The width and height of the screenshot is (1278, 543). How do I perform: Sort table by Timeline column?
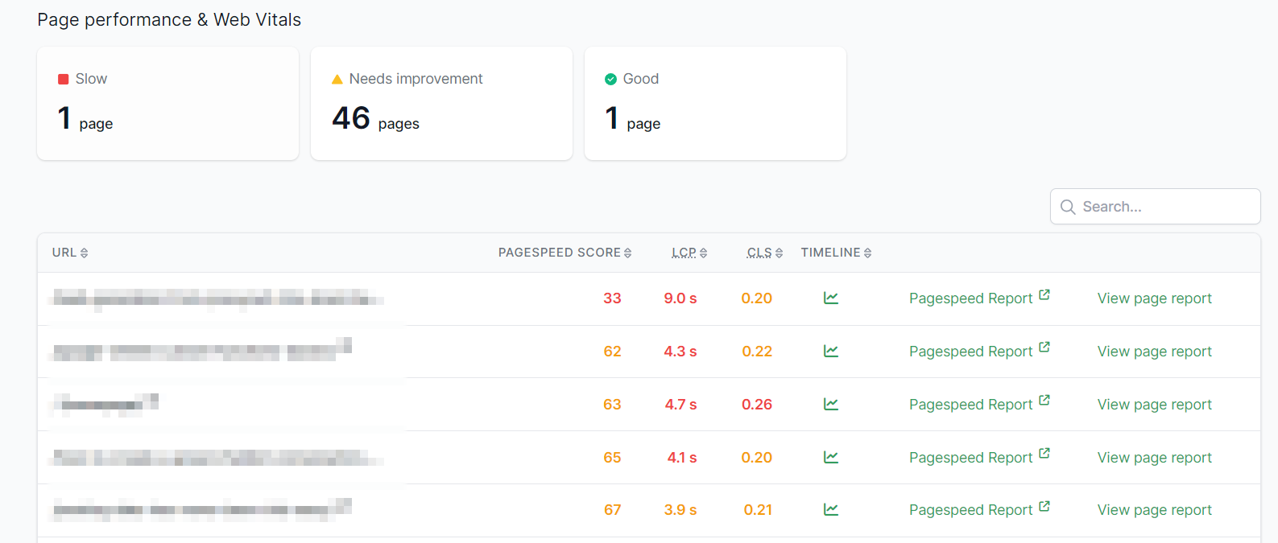pos(836,253)
